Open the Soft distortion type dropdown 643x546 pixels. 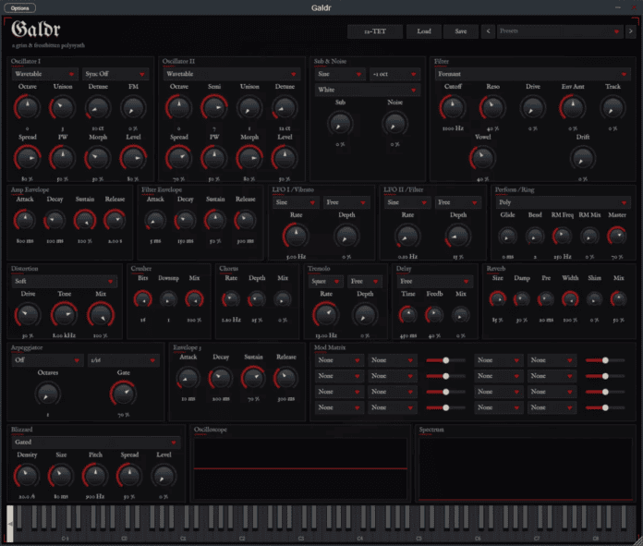tap(65, 281)
